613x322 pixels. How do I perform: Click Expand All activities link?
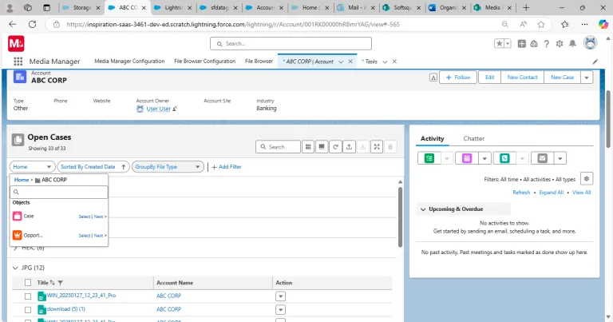pyautogui.click(x=552, y=193)
